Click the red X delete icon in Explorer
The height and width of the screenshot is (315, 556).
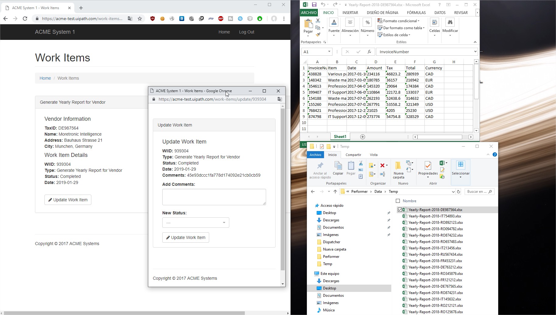(x=382, y=165)
